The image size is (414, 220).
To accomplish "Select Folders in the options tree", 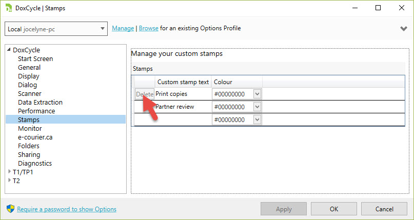I will point(29,146).
